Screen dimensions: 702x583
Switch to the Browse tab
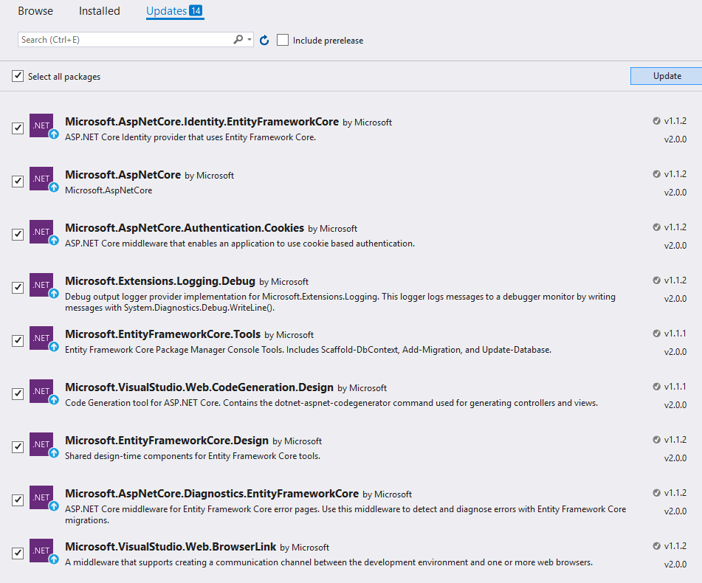click(35, 11)
